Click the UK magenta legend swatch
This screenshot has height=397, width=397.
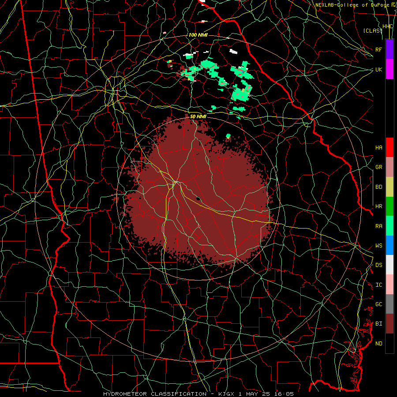pyautogui.click(x=390, y=69)
